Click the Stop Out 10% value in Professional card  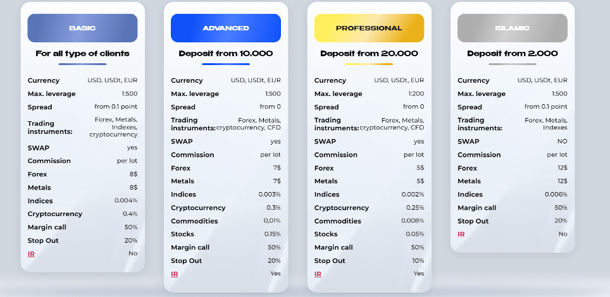tap(418, 261)
